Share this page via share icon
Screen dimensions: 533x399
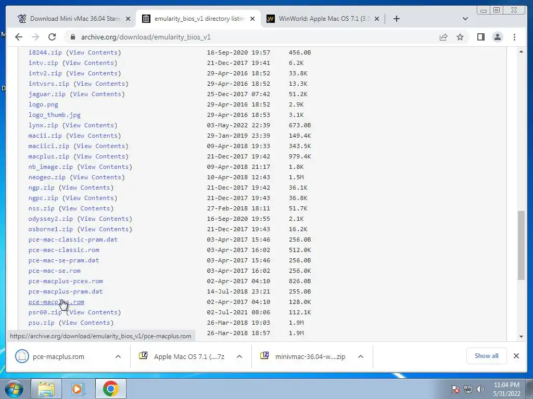(443, 37)
